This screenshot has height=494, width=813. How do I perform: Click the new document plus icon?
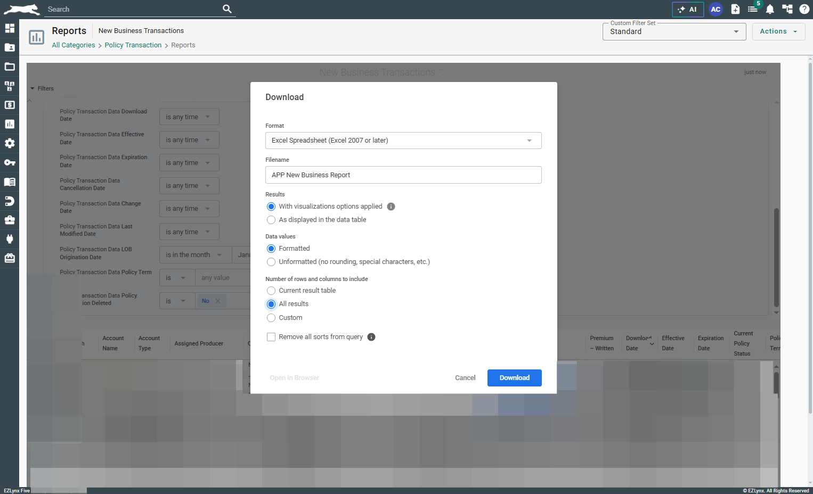[x=735, y=9]
